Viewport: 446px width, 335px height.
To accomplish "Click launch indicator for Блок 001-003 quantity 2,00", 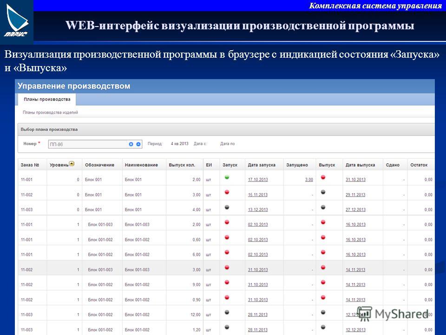I will (227, 222).
